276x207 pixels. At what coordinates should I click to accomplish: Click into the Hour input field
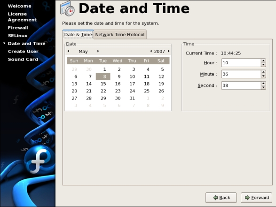tap(241, 63)
